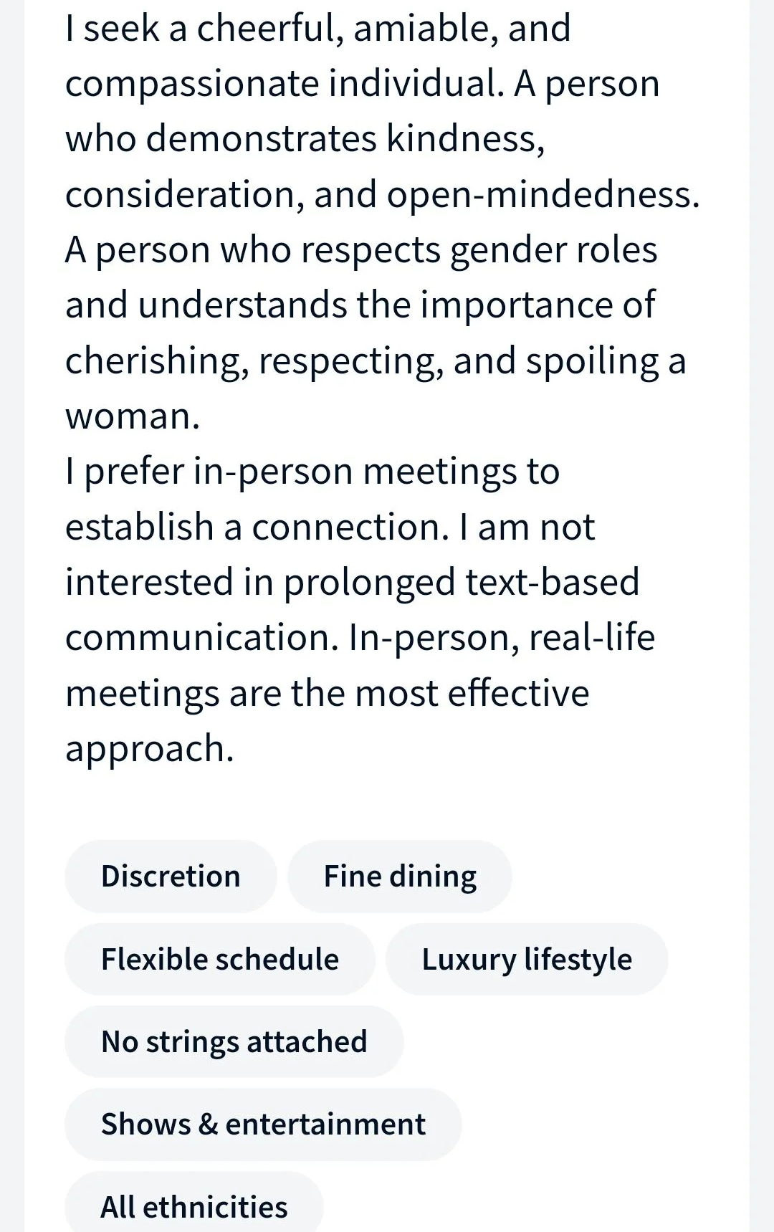Image resolution: width=774 pixels, height=1232 pixels.
Task: Click the word "compassionate" in the bio
Action: pos(191,85)
